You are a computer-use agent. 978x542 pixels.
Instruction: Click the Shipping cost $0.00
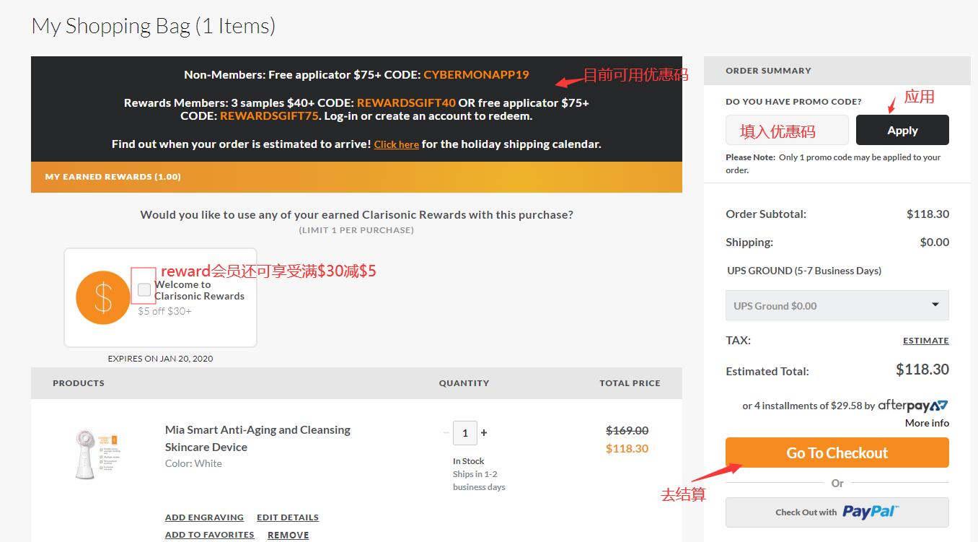pyautogui.click(x=935, y=242)
